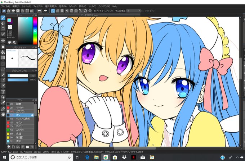Select the Eraser tool

(3, 23)
